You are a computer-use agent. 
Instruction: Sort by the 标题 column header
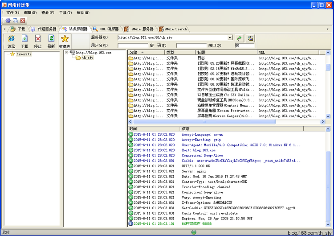pos(226,53)
